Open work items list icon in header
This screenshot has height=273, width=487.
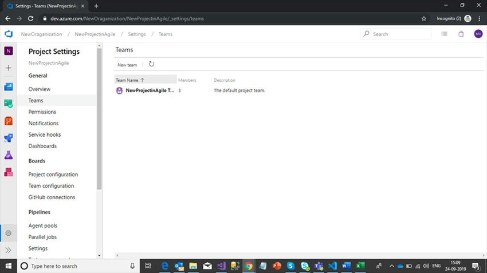coord(444,34)
